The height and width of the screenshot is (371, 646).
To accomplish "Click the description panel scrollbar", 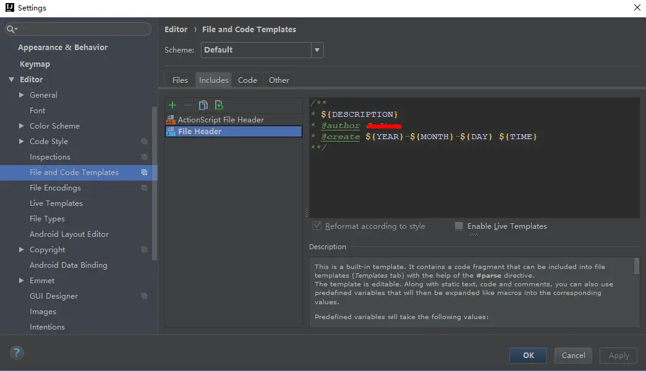I will point(637,266).
